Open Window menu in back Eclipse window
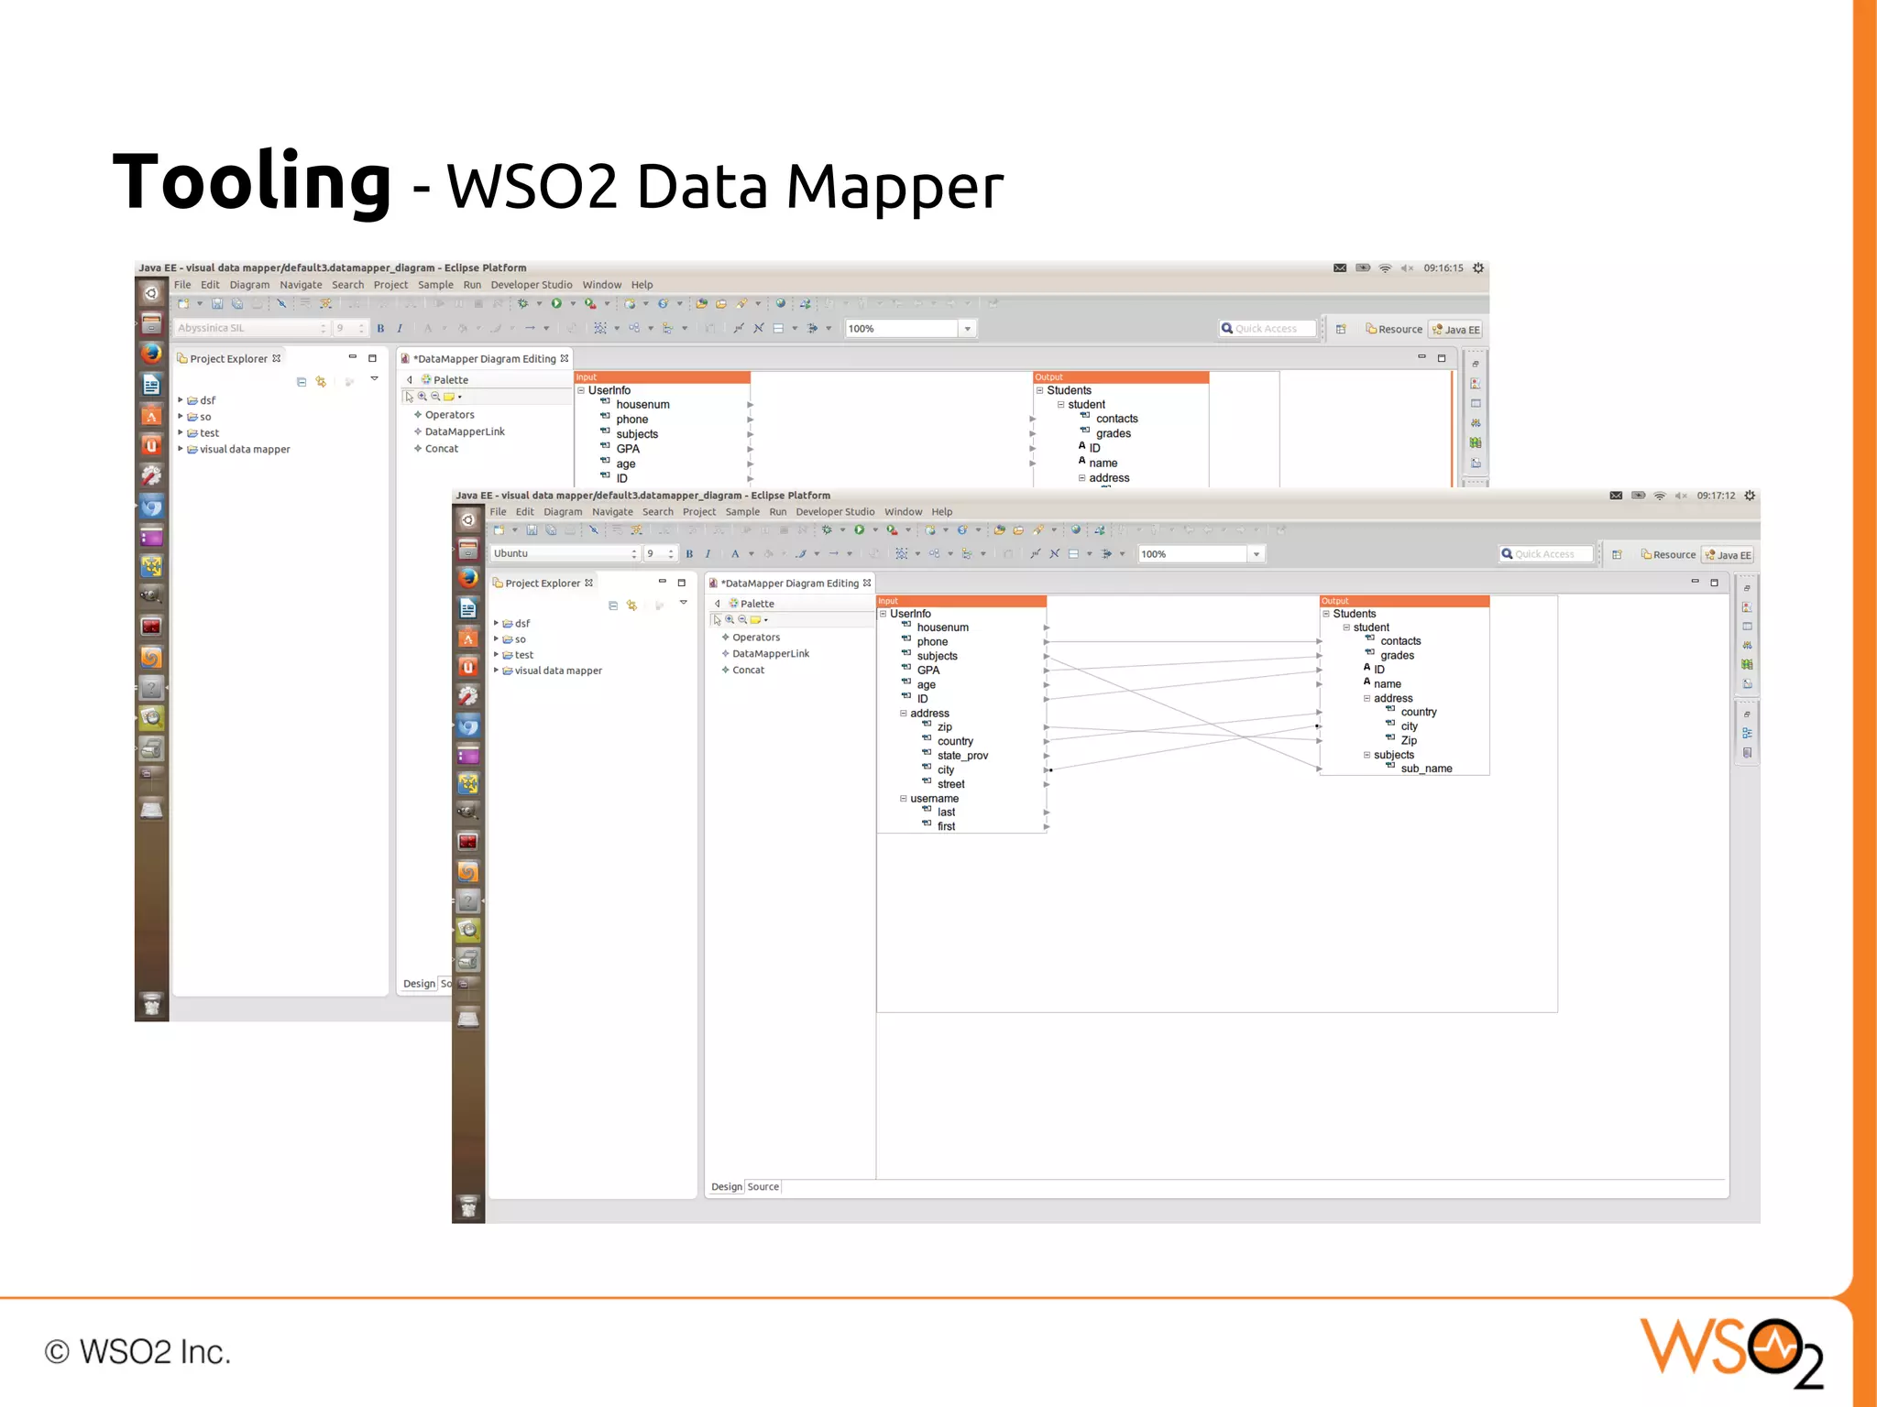Viewport: 1877px width, 1407px height. point(602,285)
